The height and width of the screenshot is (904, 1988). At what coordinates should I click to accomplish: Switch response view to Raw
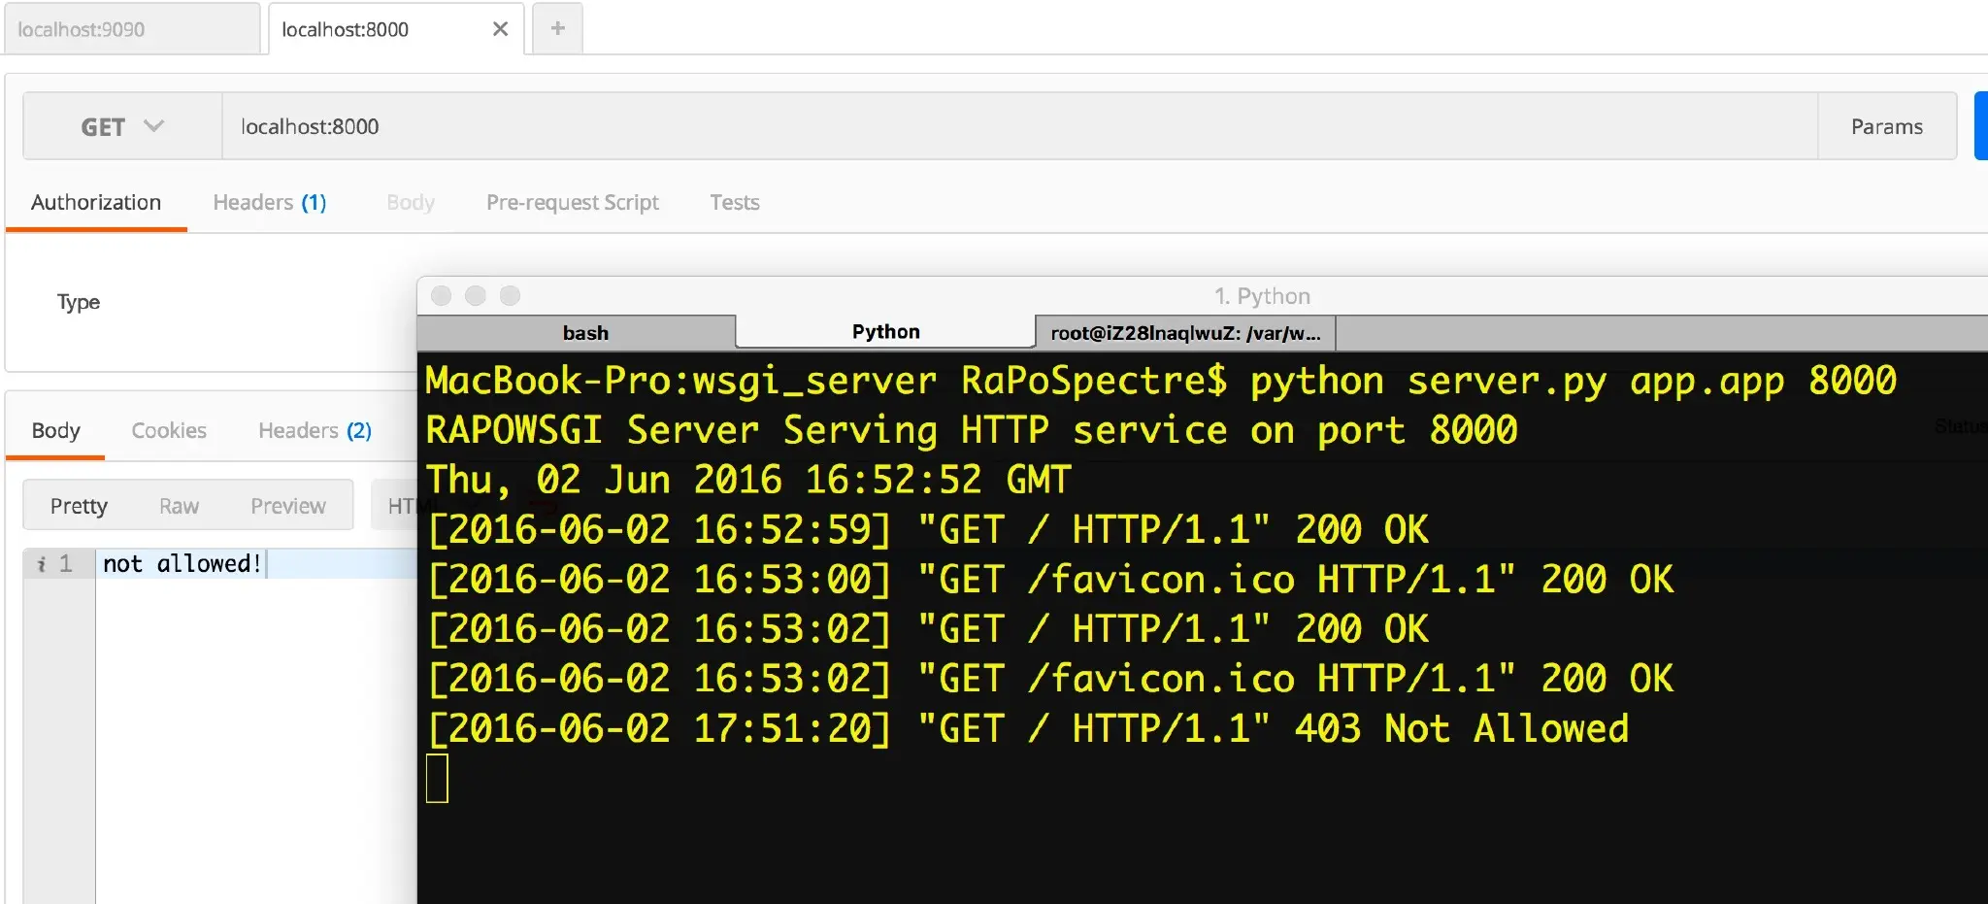pyautogui.click(x=179, y=506)
